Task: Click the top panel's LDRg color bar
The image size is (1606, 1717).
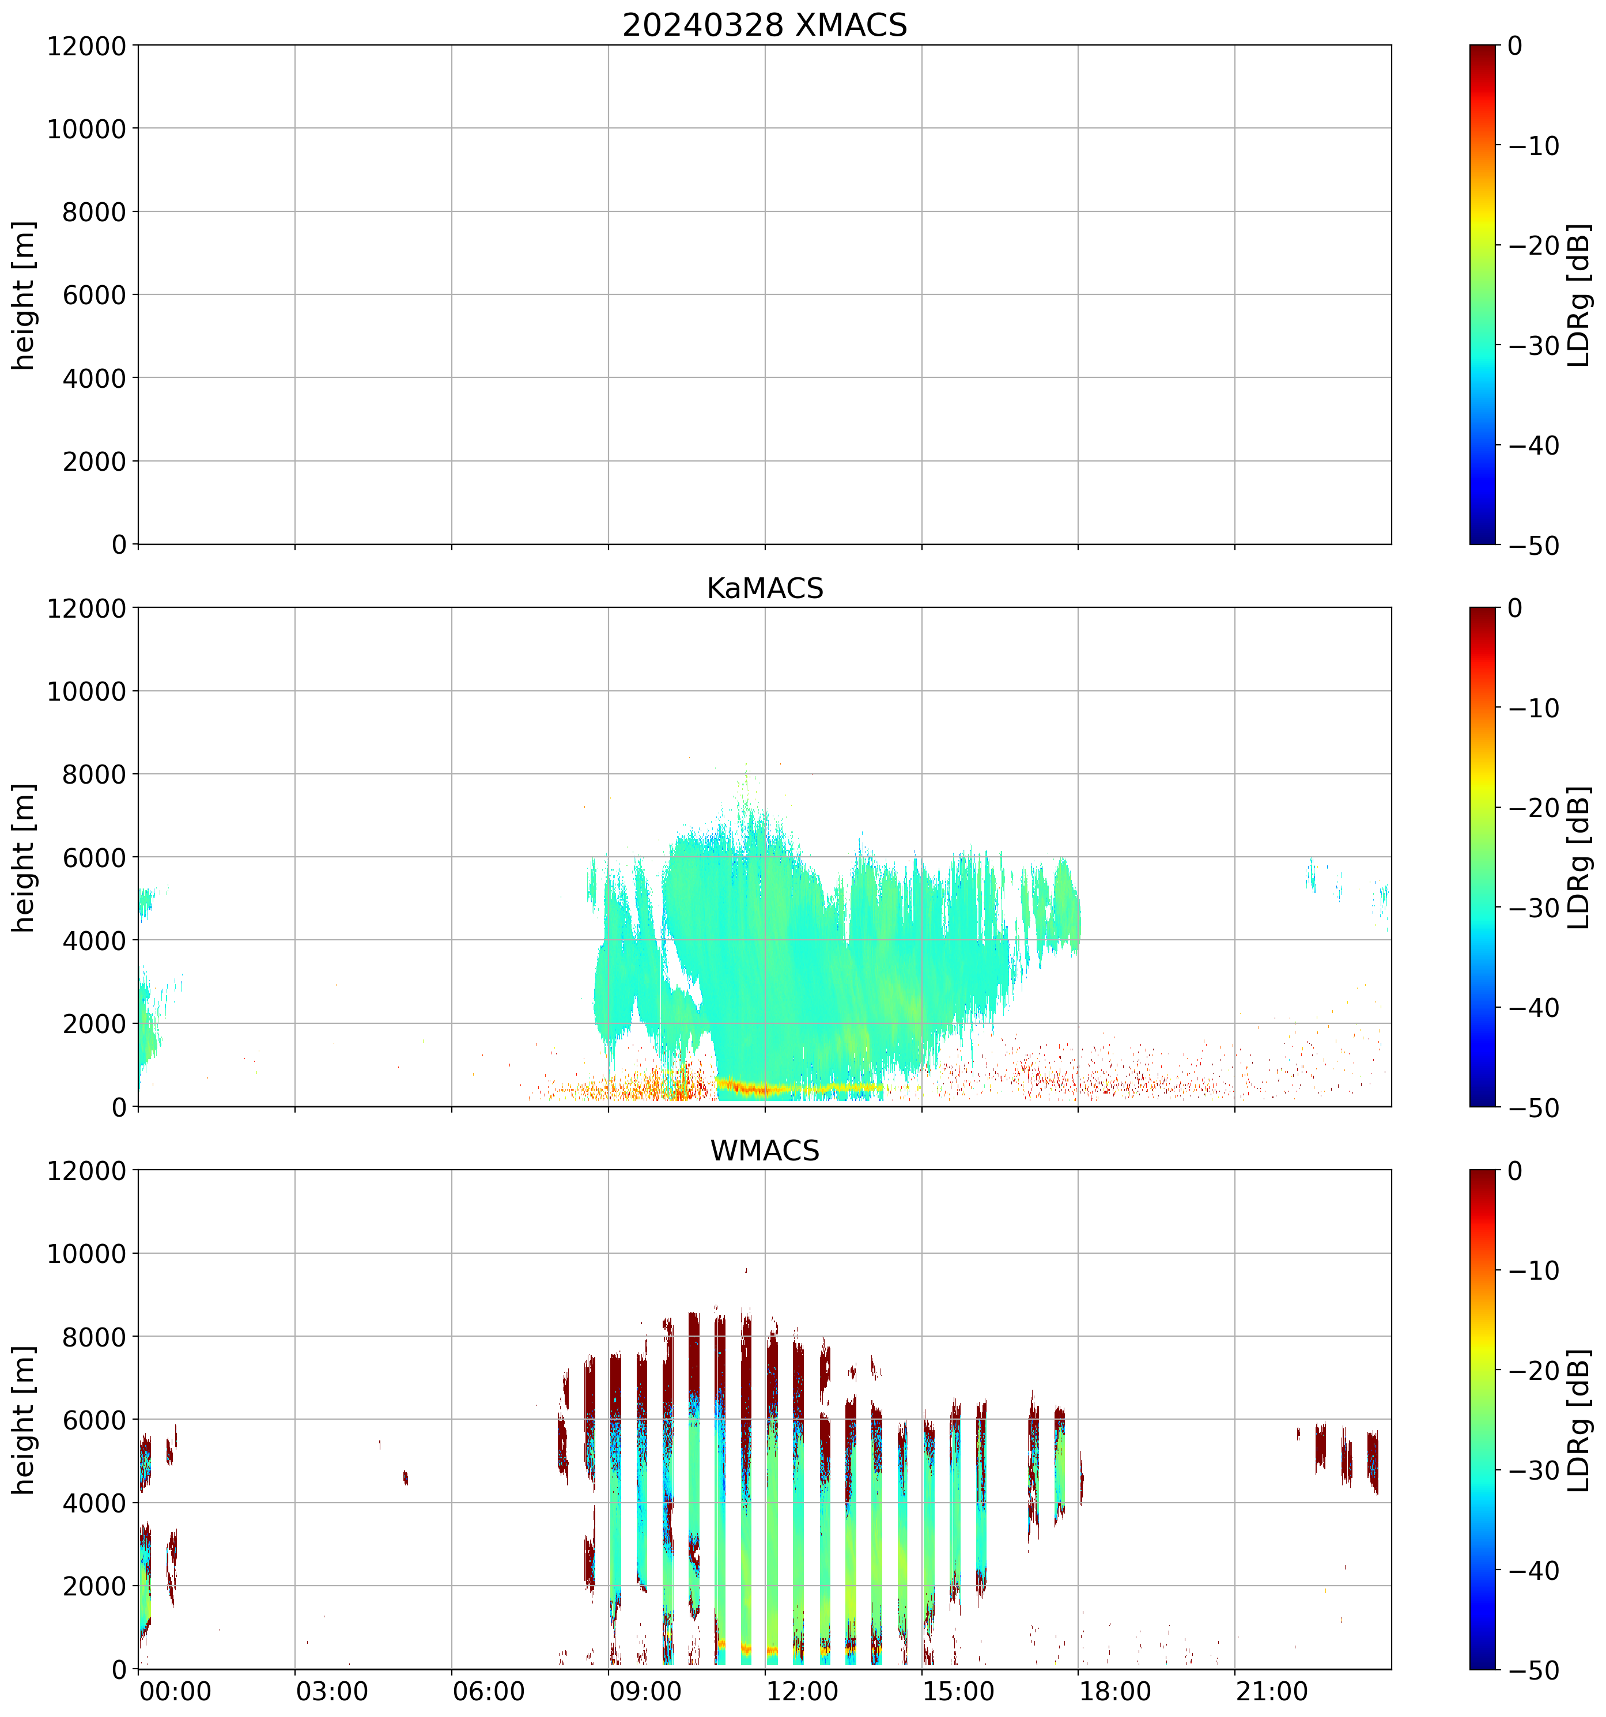Action: click(1483, 294)
